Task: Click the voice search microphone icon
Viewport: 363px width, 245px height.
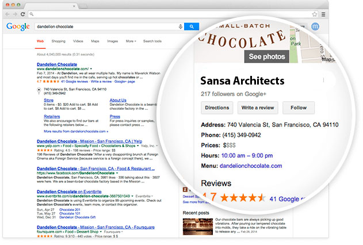Action: click(180, 26)
